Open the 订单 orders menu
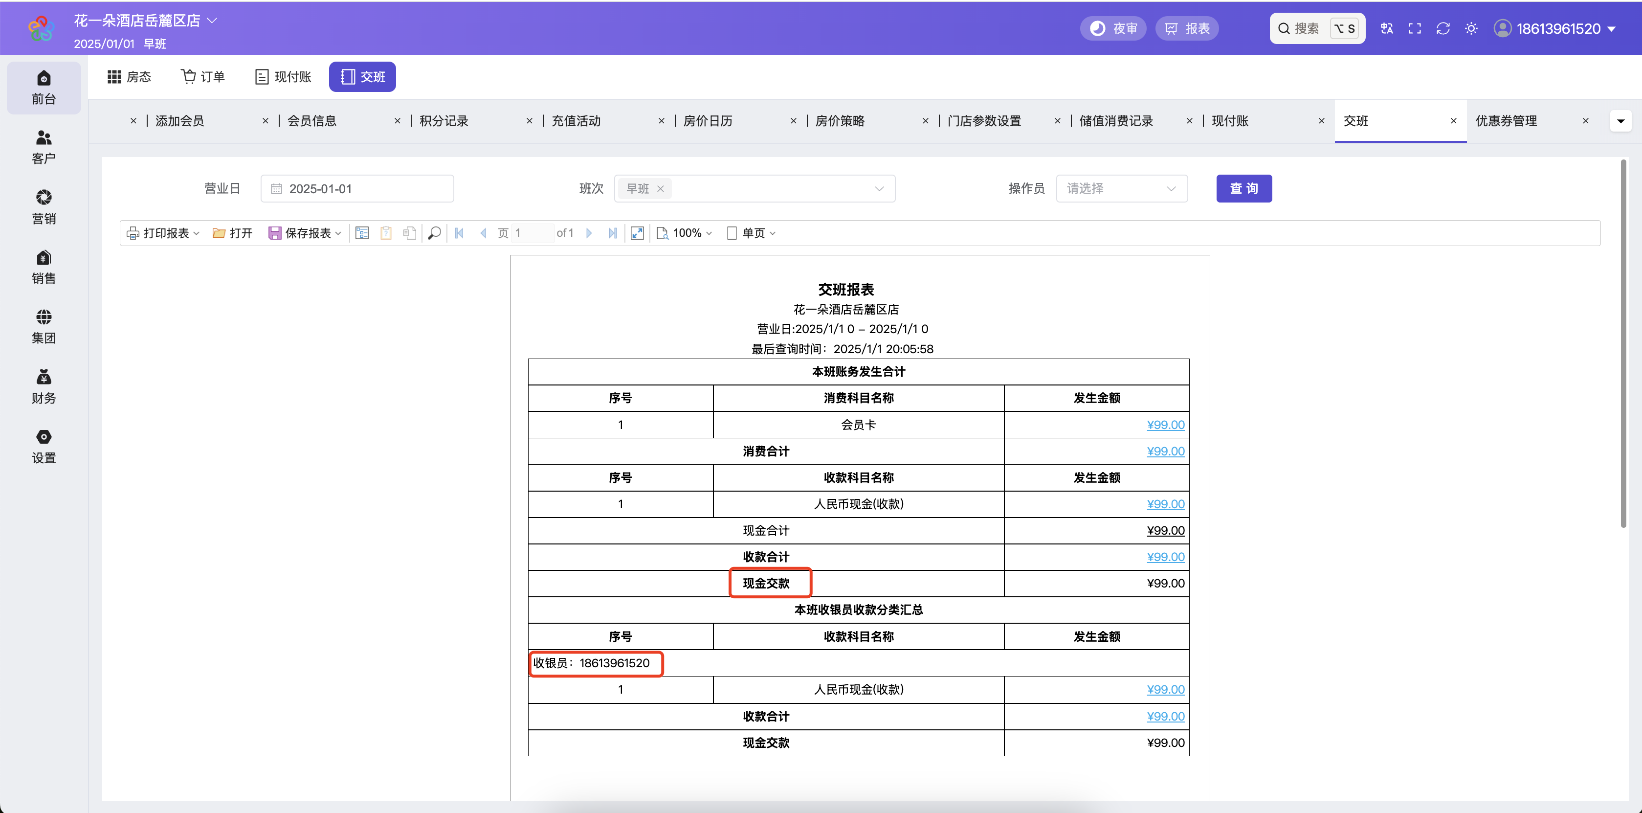Image resolution: width=1642 pixels, height=813 pixels. click(203, 77)
